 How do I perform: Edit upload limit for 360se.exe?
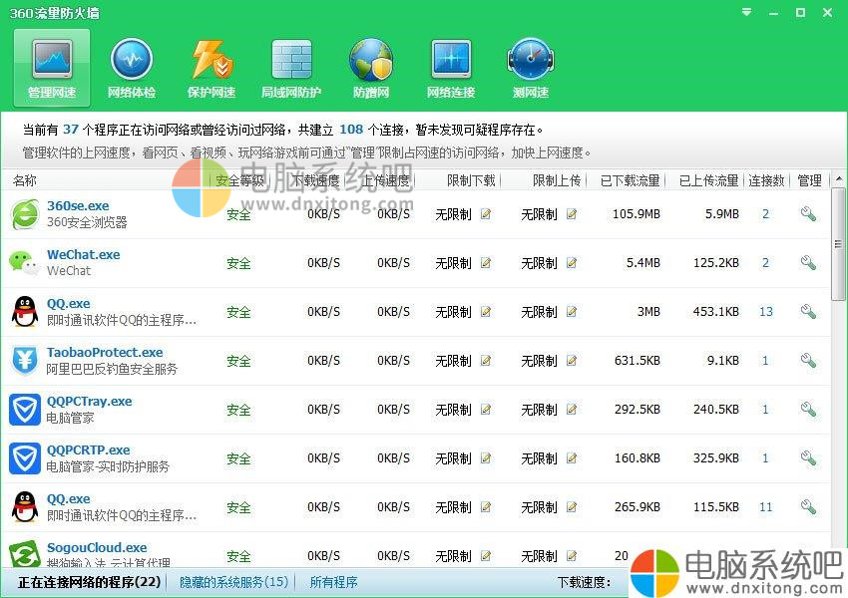point(572,214)
